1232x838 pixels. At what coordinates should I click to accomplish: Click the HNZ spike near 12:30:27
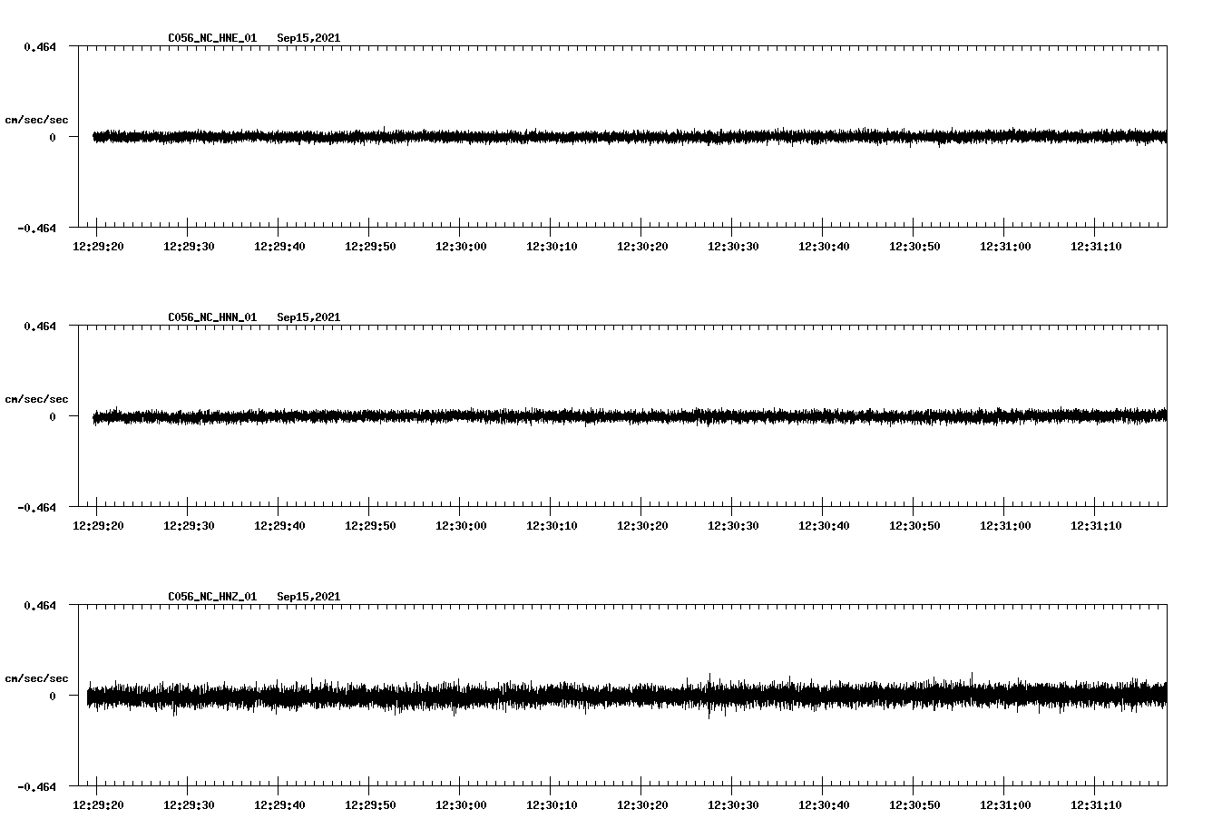[709, 694]
